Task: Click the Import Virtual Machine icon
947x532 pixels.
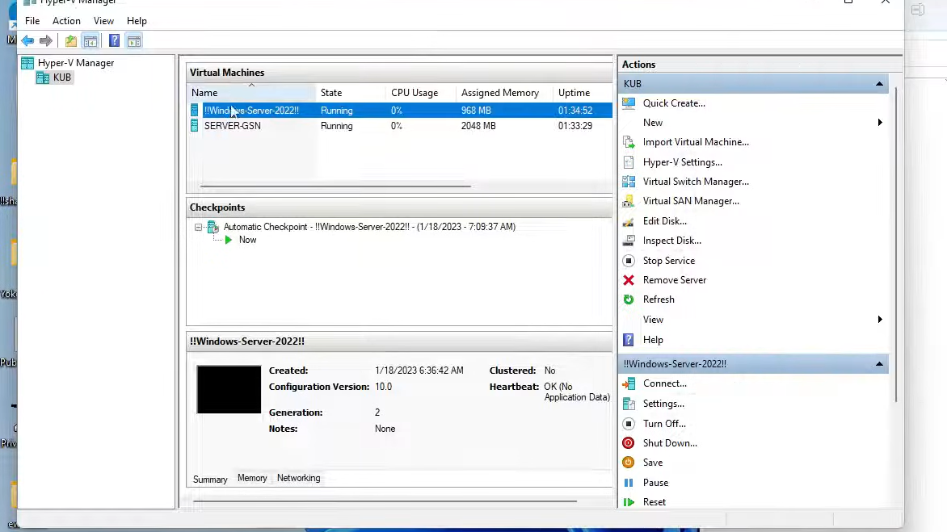Action: pos(629,142)
